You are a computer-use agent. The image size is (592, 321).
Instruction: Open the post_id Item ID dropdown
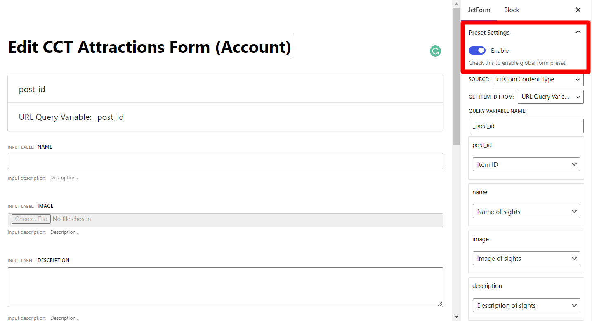[x=526, y=164]
